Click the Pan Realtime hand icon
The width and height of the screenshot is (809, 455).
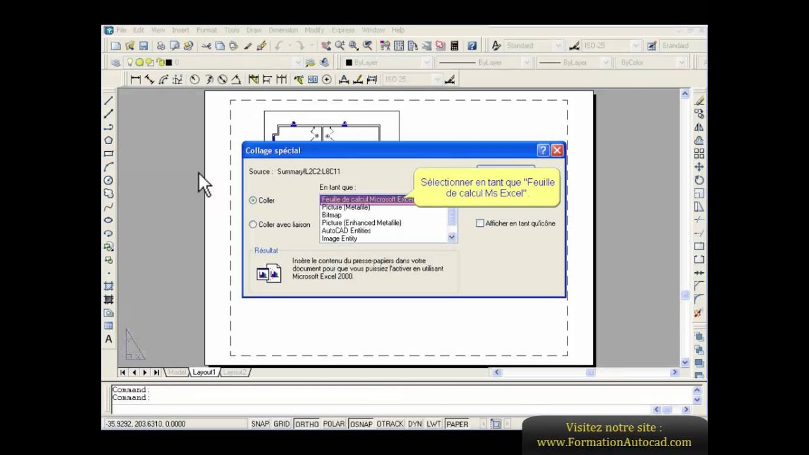(326, 45)
